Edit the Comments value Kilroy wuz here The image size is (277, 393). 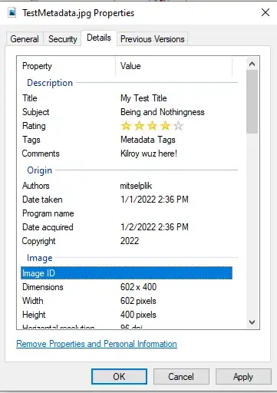point(149,154)
